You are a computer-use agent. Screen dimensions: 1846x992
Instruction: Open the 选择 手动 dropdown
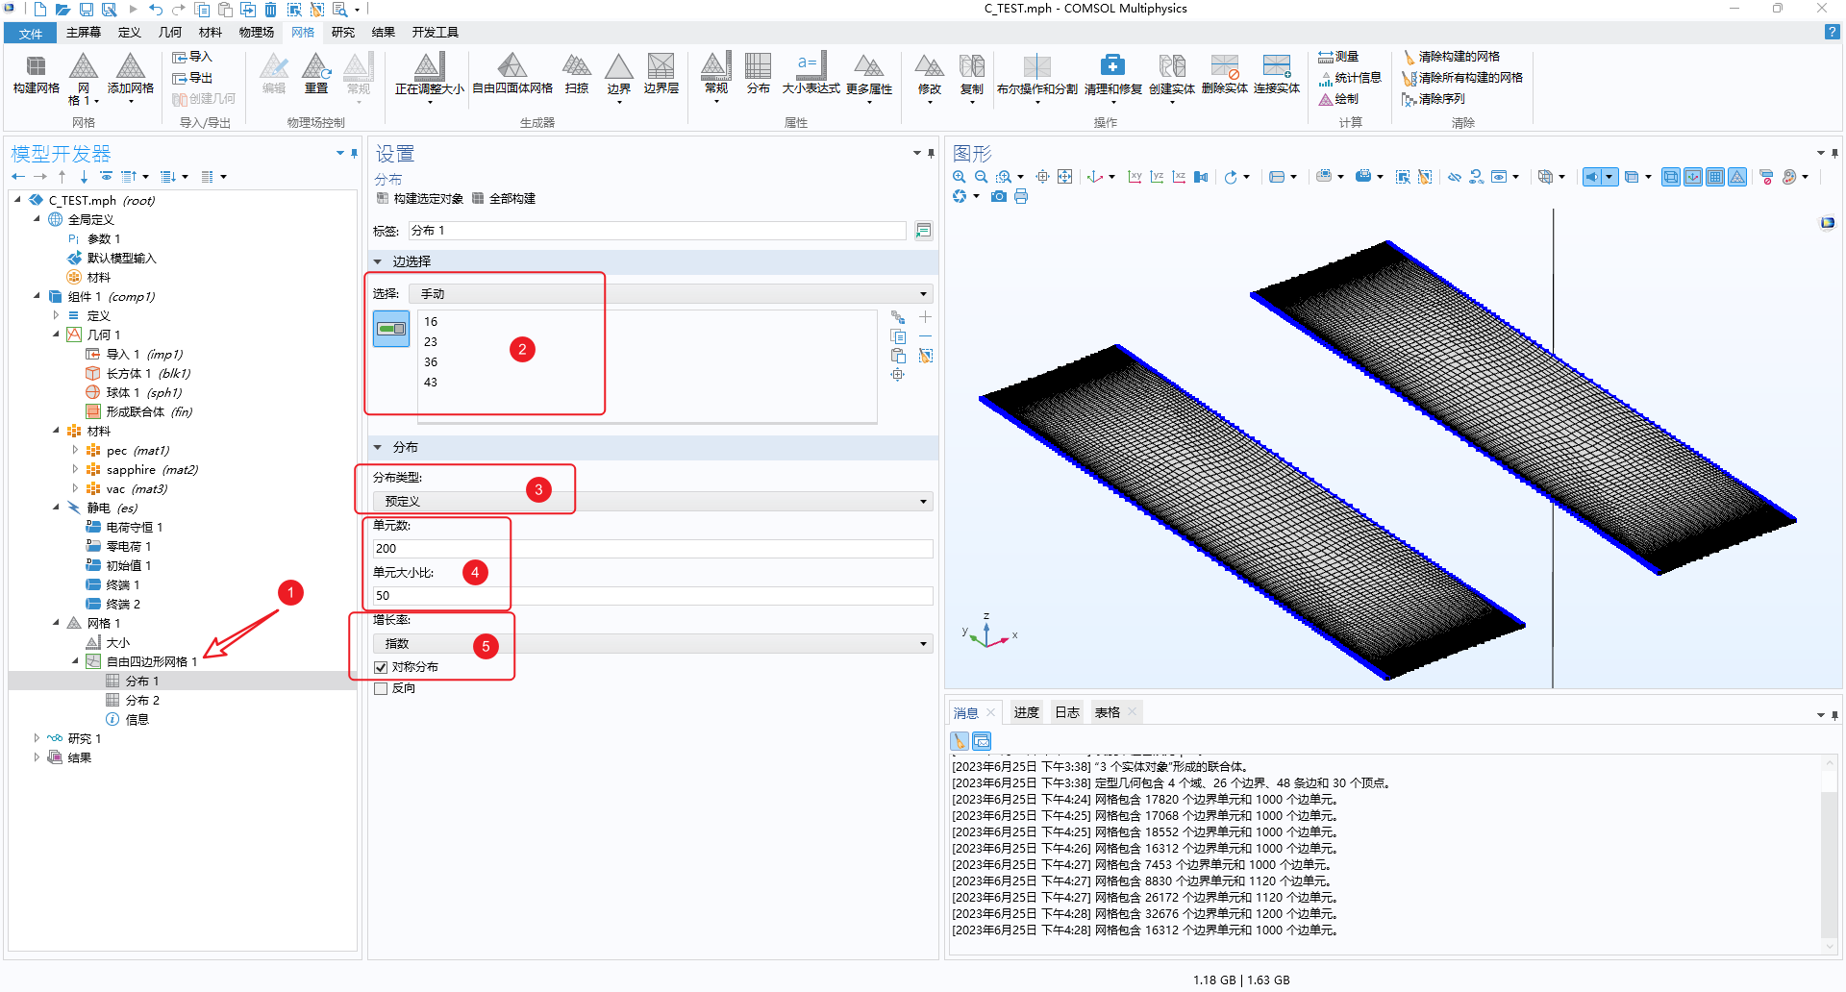671,294
